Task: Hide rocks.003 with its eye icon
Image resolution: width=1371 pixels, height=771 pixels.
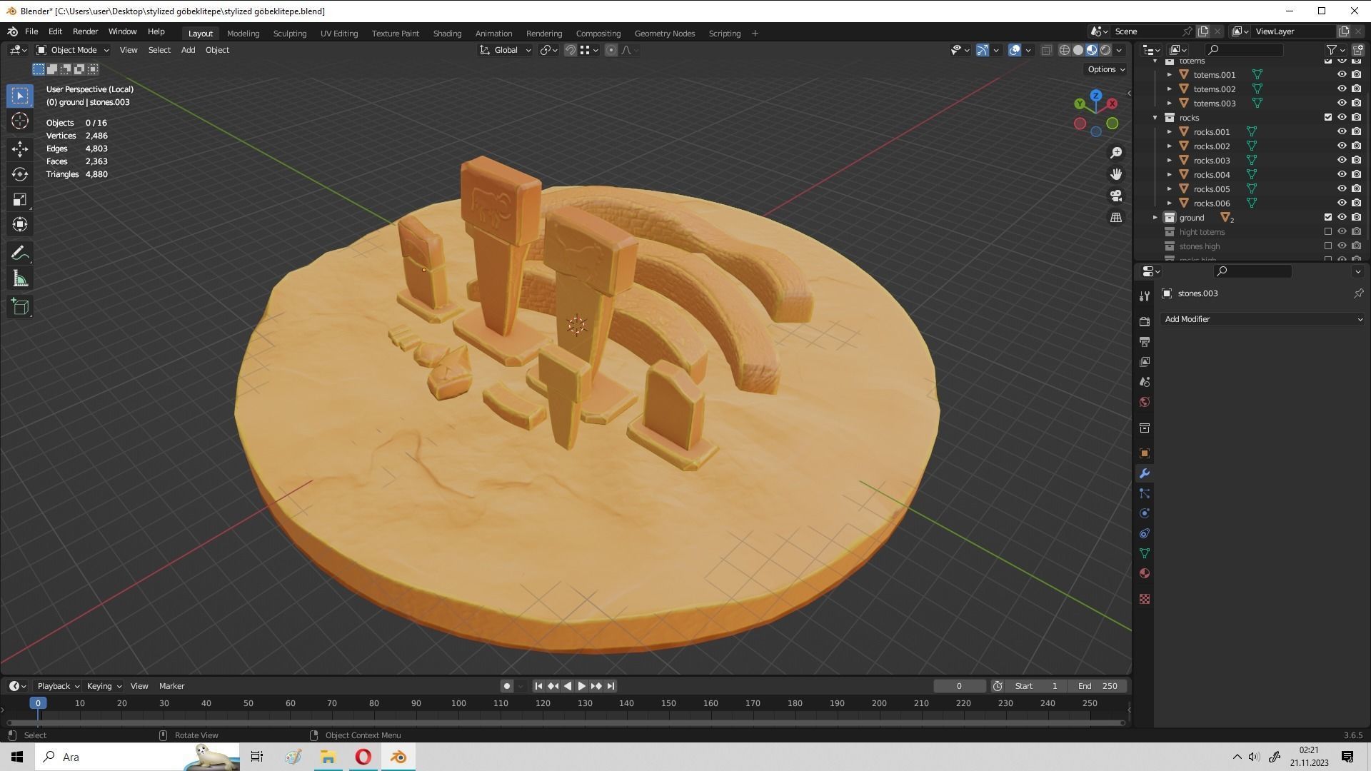Action: pyautogui.click(x=1342, y=160)
